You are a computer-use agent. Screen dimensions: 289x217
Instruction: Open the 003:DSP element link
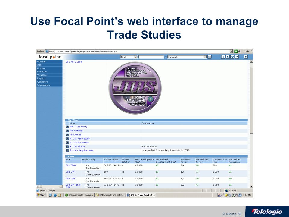click(x=70, y=179)
